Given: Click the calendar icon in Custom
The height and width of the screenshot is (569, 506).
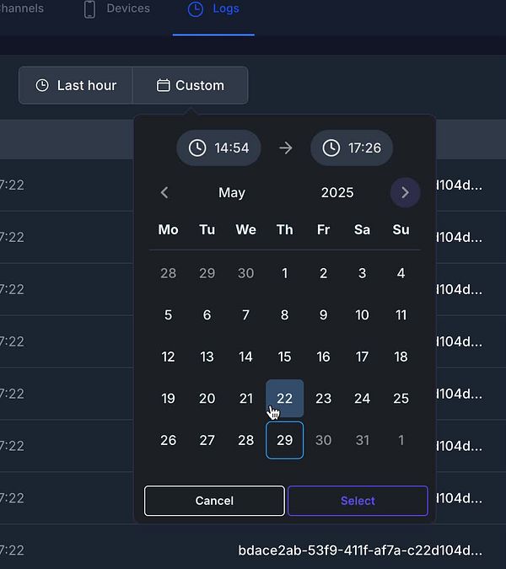Looking at the screenshot, I should pos(163,86).
